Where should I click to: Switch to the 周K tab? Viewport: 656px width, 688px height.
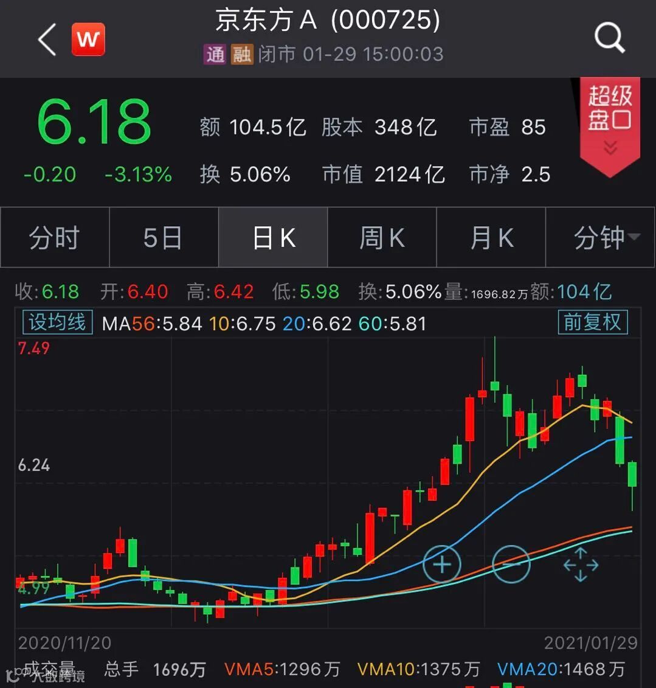pyautogui.click(x=382, y=237)
